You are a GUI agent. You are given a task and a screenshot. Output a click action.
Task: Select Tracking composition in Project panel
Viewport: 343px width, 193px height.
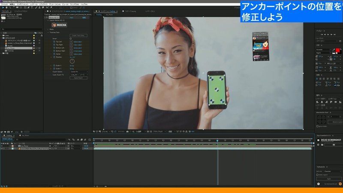[x=10, y=51]
